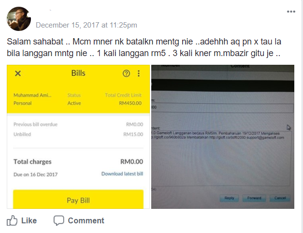This screenshot has width=303, height=233.
Task: Click the Like label text
Action: click(x=29, y=220)
